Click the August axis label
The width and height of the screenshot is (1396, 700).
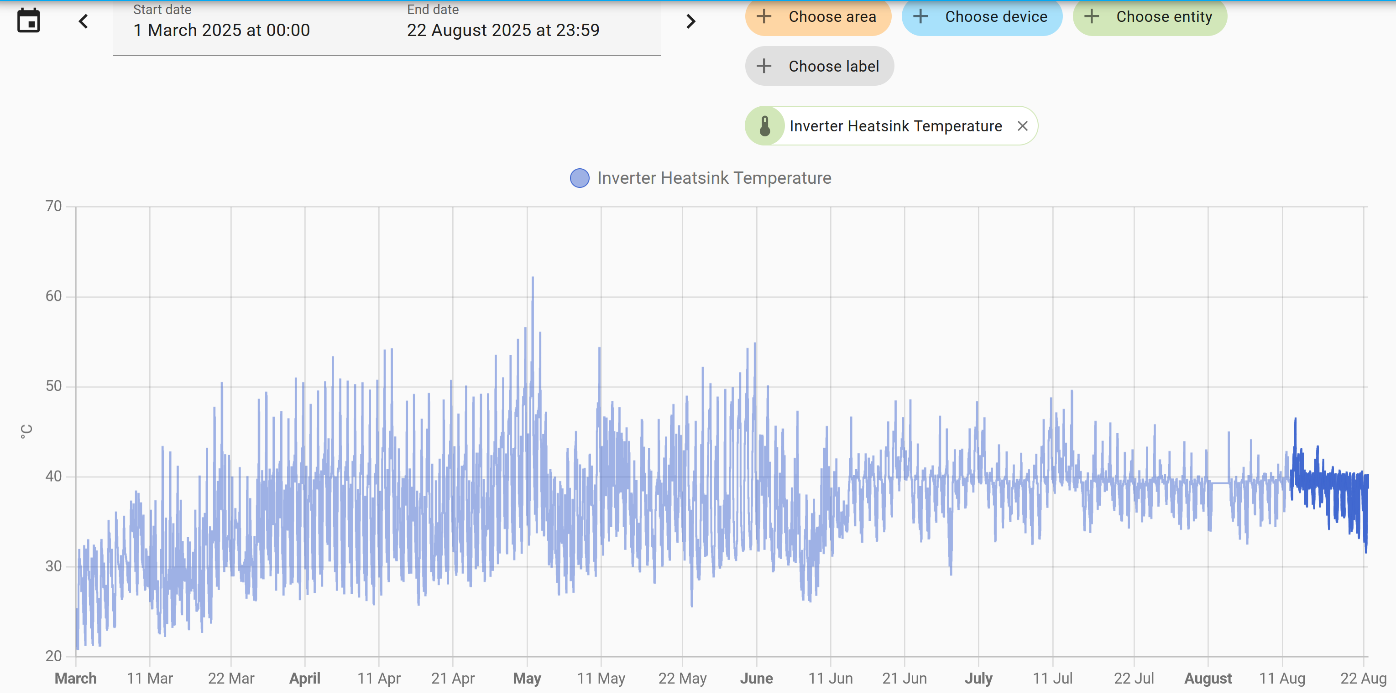coord(1208,679)
